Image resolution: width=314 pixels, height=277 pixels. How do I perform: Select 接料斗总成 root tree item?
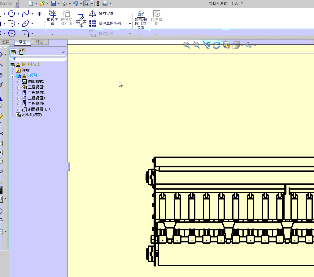tap(31, 64)
